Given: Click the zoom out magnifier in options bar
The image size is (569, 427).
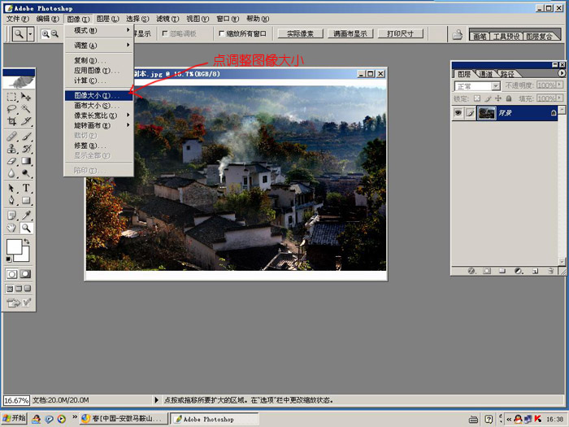Looking at the screenshot, I should point(55,34).
